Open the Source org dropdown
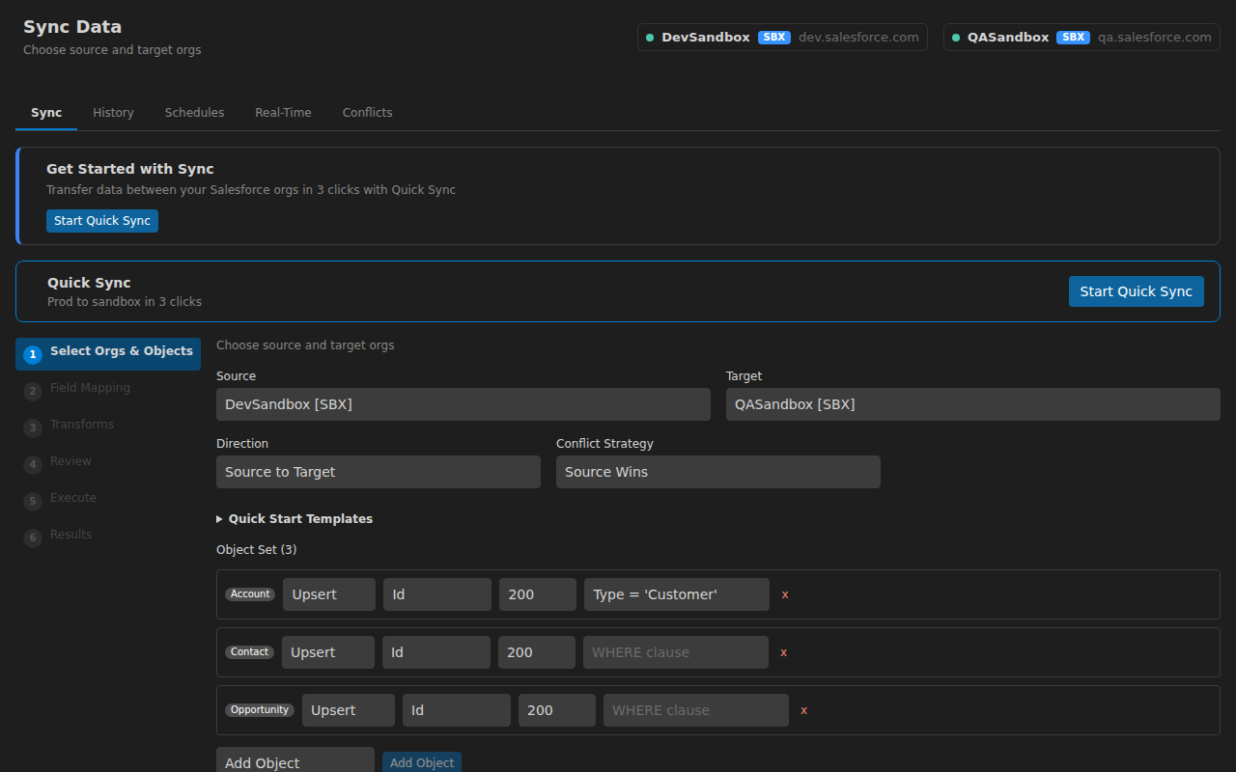Image resolution: width=1236 pixels, height=772 pixels. pyautogui.click(x=463, y=404)
